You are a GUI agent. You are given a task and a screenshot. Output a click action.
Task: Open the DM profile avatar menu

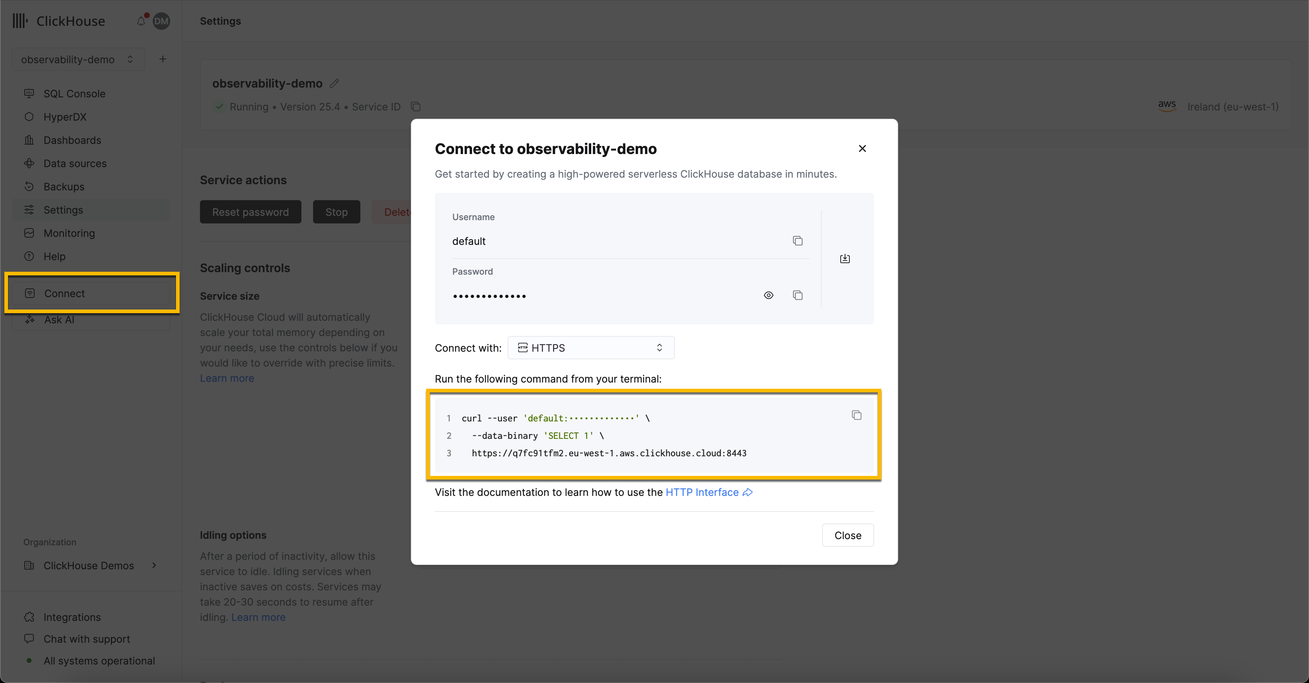pyautogui.click(x=161, y=21)
